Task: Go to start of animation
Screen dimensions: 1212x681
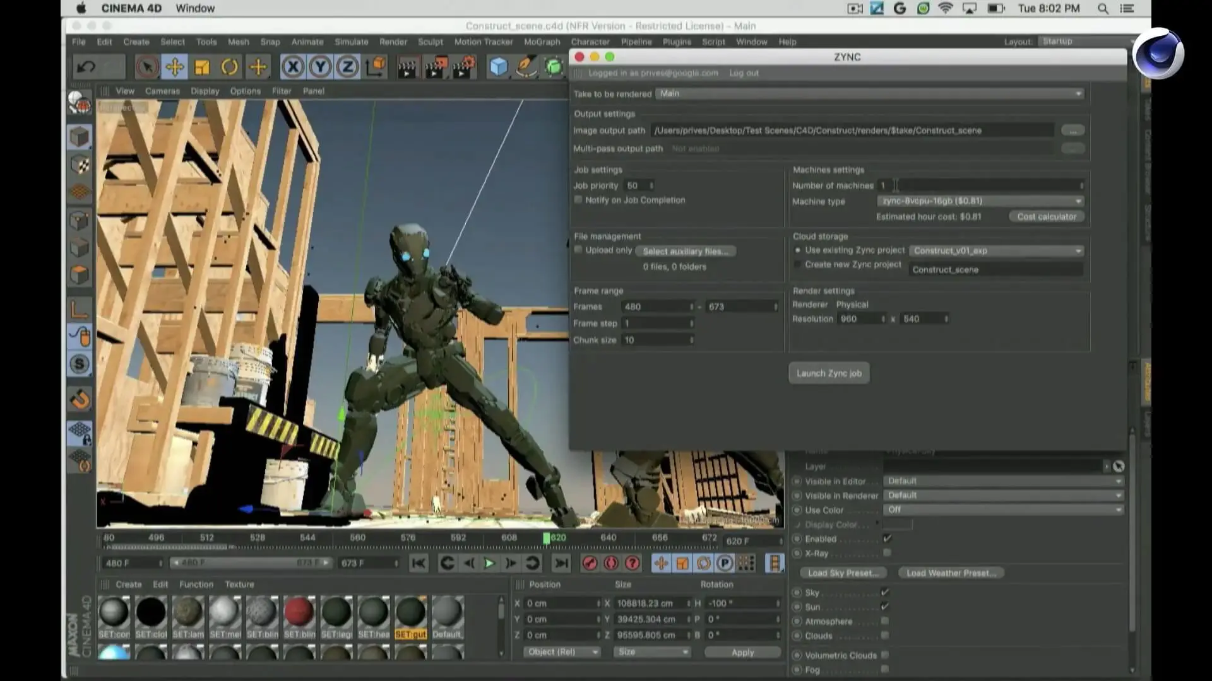Action: [x=418, y=563]
